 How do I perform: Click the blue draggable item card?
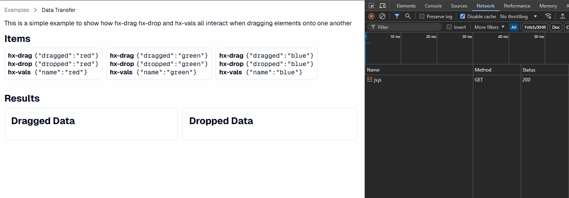point(267,64)
